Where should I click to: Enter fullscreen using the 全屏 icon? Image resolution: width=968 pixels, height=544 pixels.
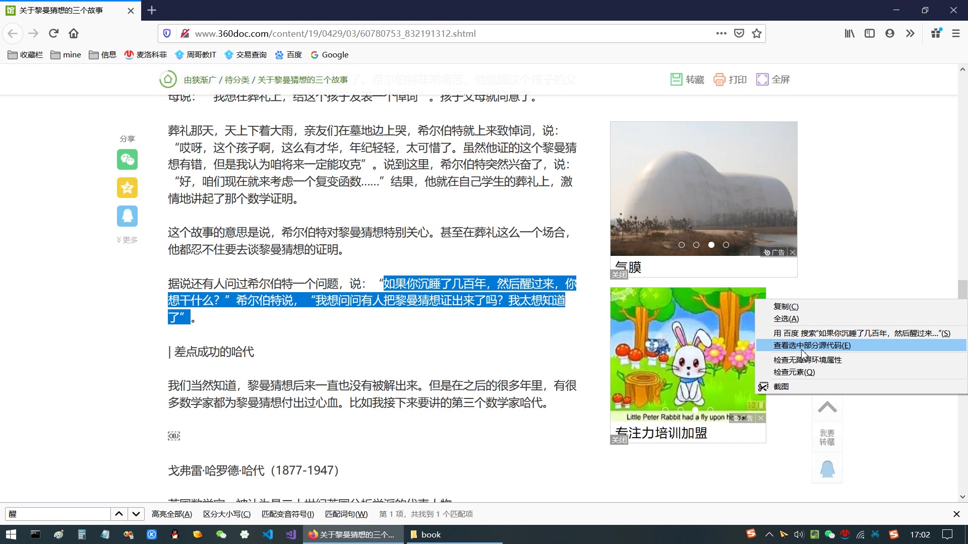click(772, 79)
